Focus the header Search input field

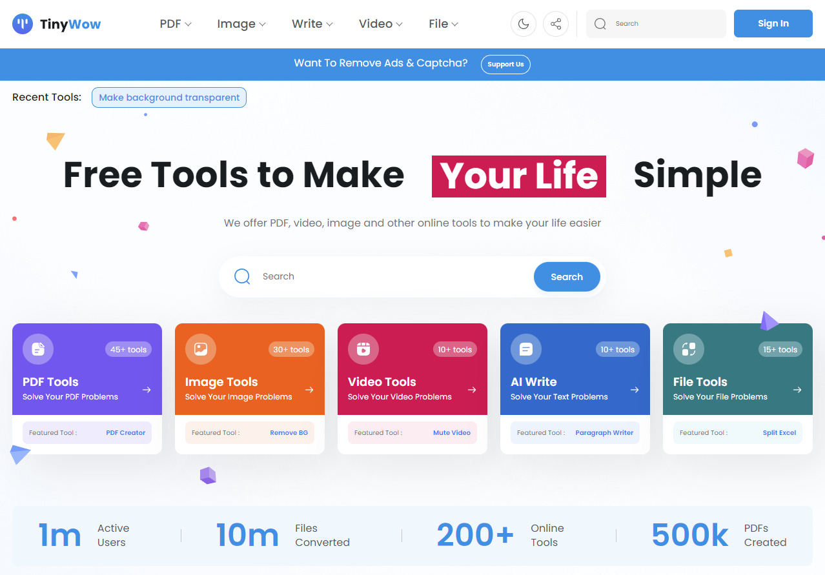pos(656,24)
